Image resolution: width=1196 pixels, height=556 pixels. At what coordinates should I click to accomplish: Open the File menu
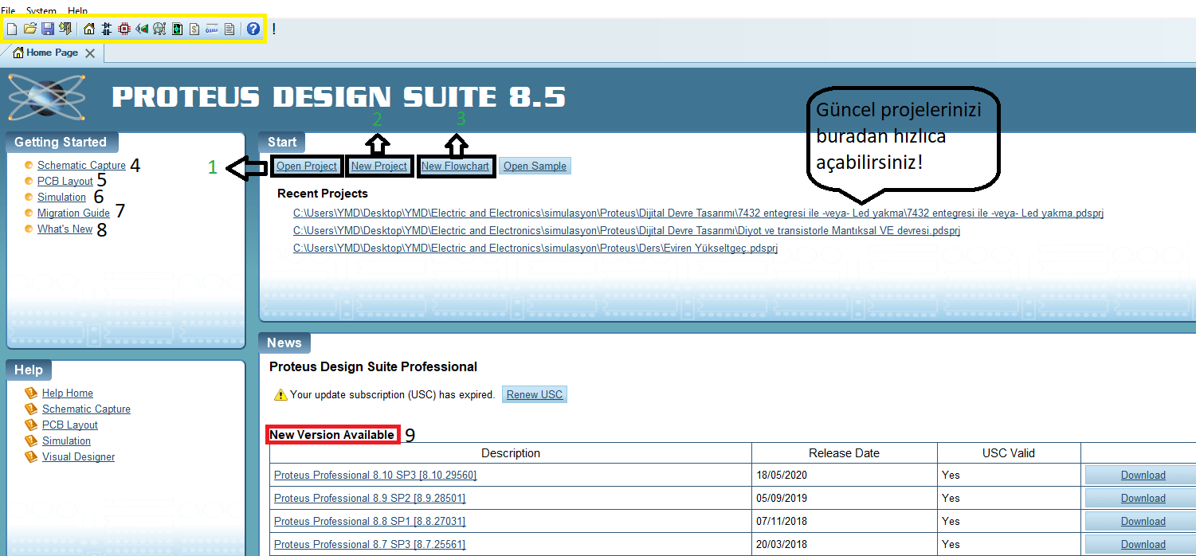(x=8, y=11)
